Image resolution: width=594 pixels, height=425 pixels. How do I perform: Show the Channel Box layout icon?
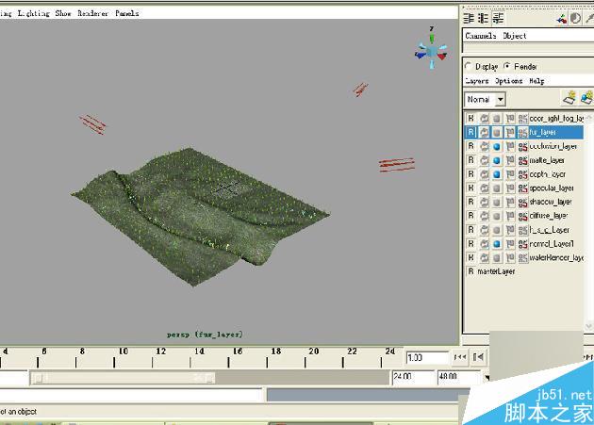tap(469, 18)
